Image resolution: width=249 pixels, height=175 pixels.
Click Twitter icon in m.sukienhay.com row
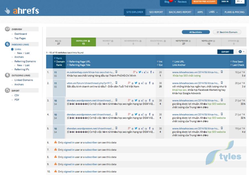pyautogui.click(x=140, y=72)
